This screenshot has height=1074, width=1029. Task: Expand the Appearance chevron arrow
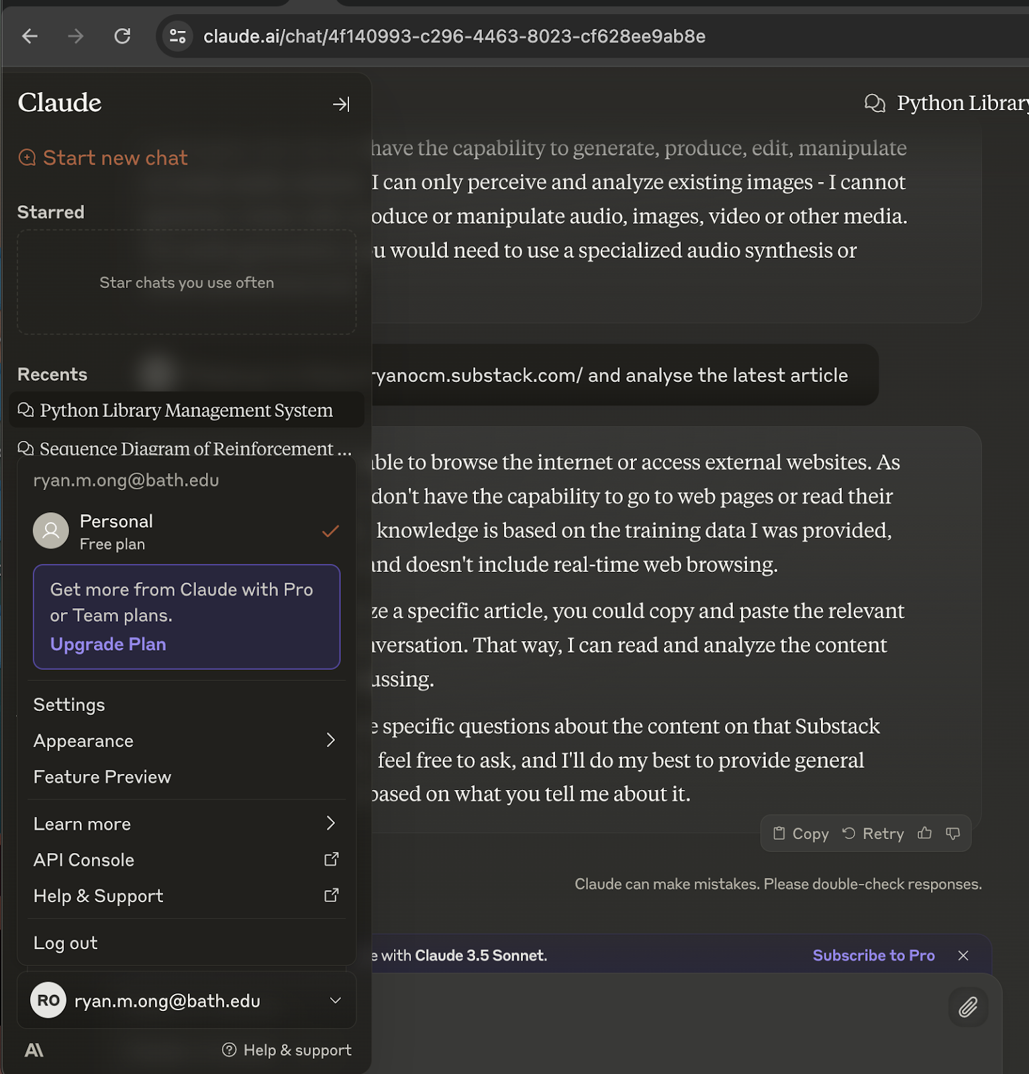(x=331, y=740)
